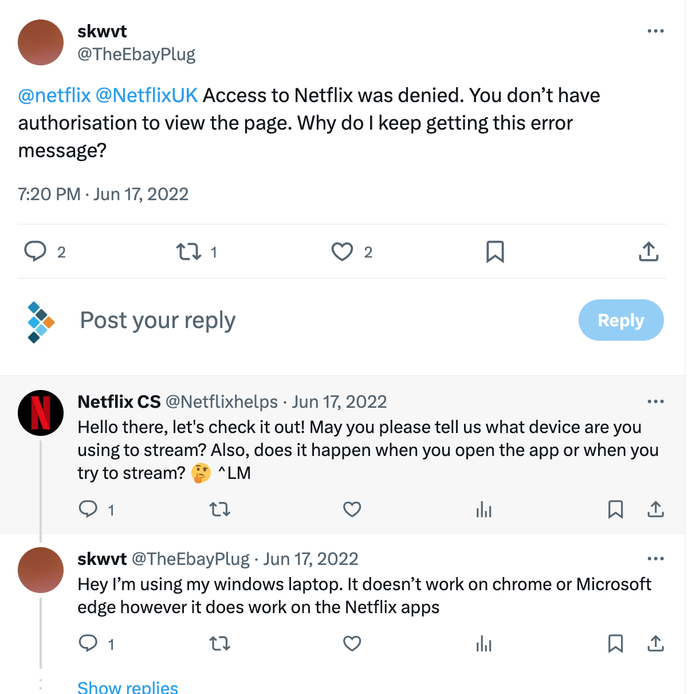Open replies on the main tweet
Viewport: 692px width, 694px height.
(x=36, y=252)
